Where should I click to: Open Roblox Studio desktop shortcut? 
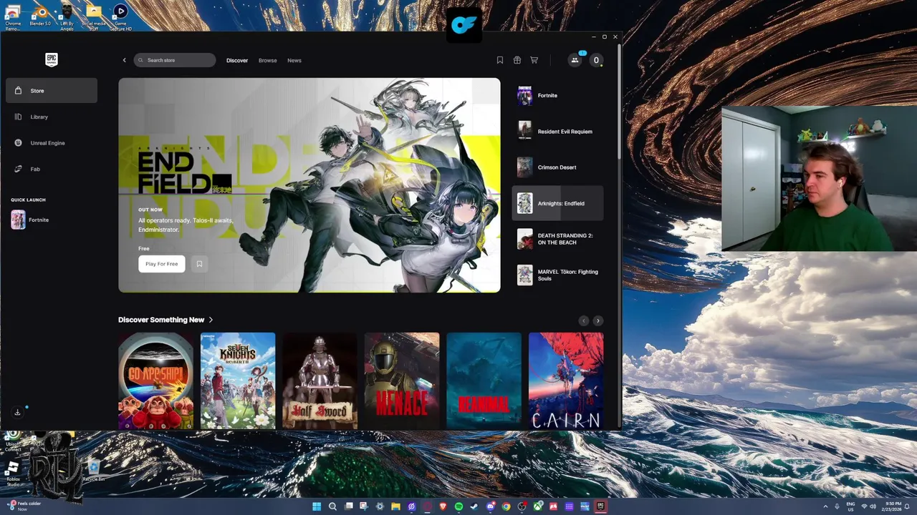[x=13, y=474]
